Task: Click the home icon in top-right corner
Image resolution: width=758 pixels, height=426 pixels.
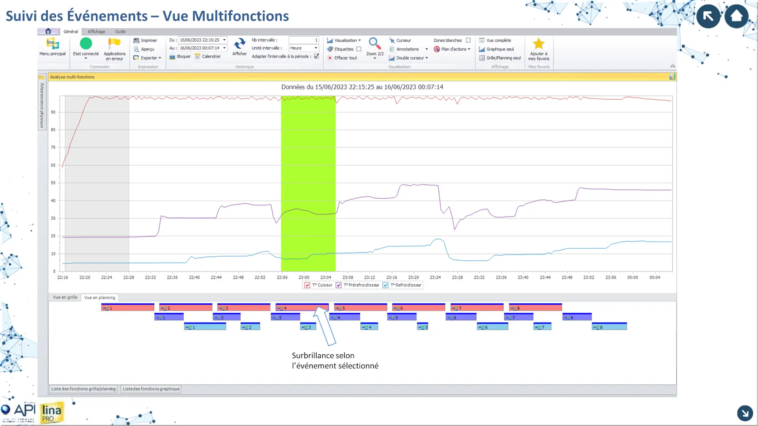Action: [x=736, y=16]
